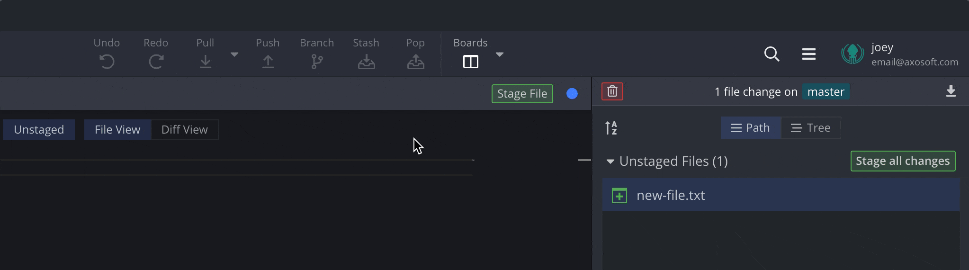Open the Boards dropdown arrow
Viewport: 969px width, 270px height.
click(499, 54)
